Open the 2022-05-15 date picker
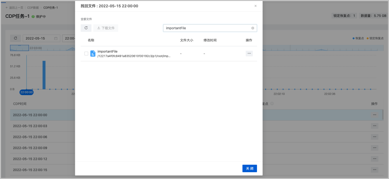 [39, 38]
